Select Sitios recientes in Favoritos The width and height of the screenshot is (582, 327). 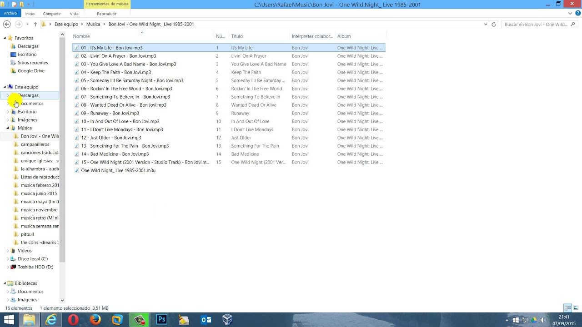pos(33,63)
